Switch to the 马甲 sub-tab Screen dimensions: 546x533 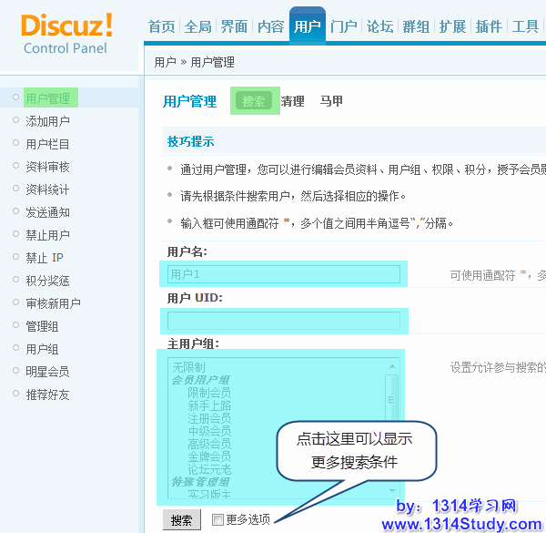331,102
